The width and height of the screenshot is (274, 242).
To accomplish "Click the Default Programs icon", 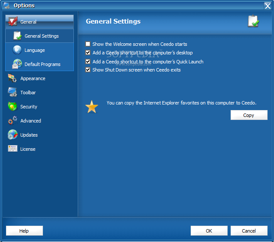I will click(17, 64).
